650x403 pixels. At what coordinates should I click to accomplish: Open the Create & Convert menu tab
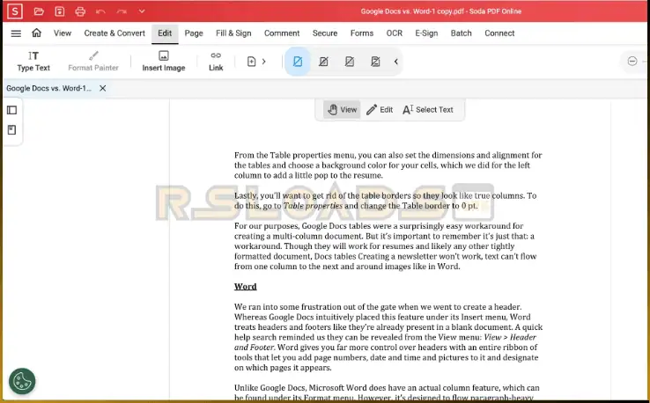(114, 33)
